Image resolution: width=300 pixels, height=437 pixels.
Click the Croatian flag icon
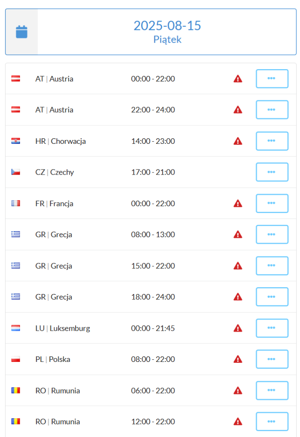[16, 141]
